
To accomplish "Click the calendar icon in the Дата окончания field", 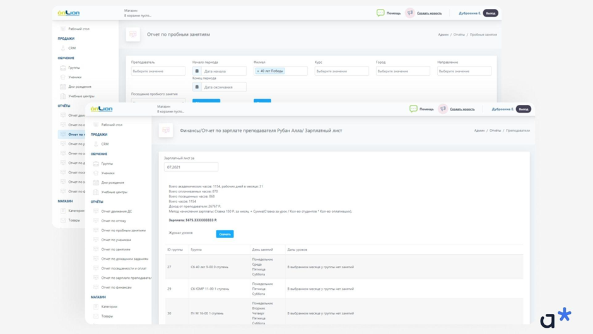I will [x=197, y=87].
